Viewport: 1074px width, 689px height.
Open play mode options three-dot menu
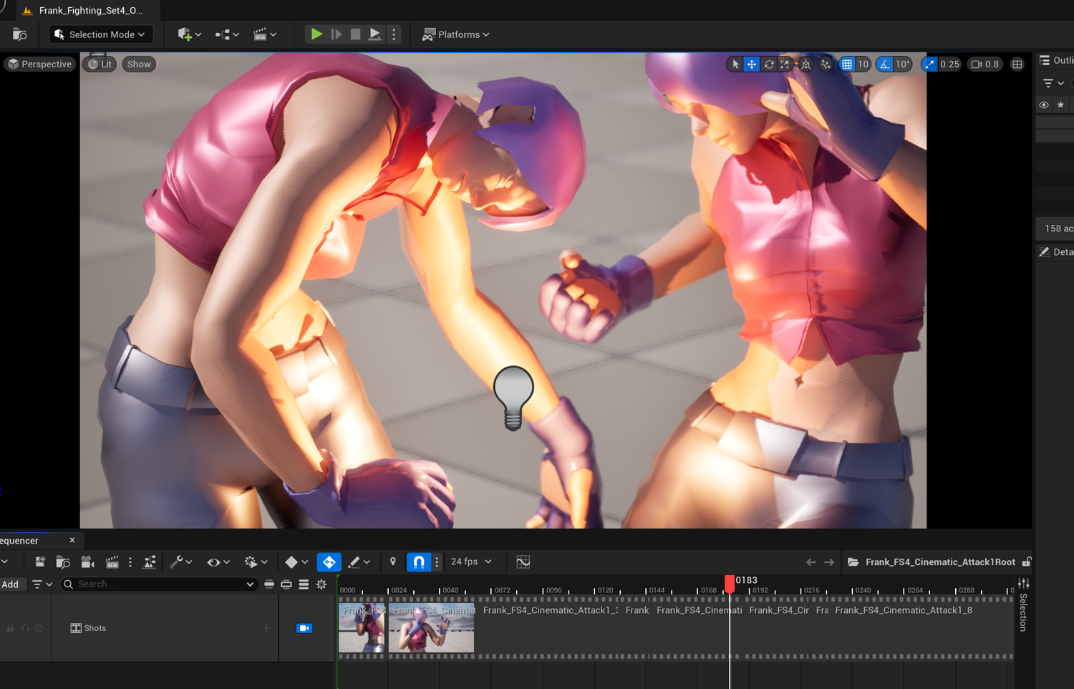coord(394,34)
